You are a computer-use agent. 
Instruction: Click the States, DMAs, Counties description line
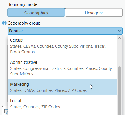(x=48, y=90)
